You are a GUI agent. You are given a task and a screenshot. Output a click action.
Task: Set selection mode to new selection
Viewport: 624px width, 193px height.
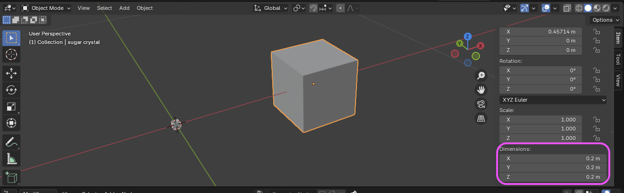tap(7, 20)
